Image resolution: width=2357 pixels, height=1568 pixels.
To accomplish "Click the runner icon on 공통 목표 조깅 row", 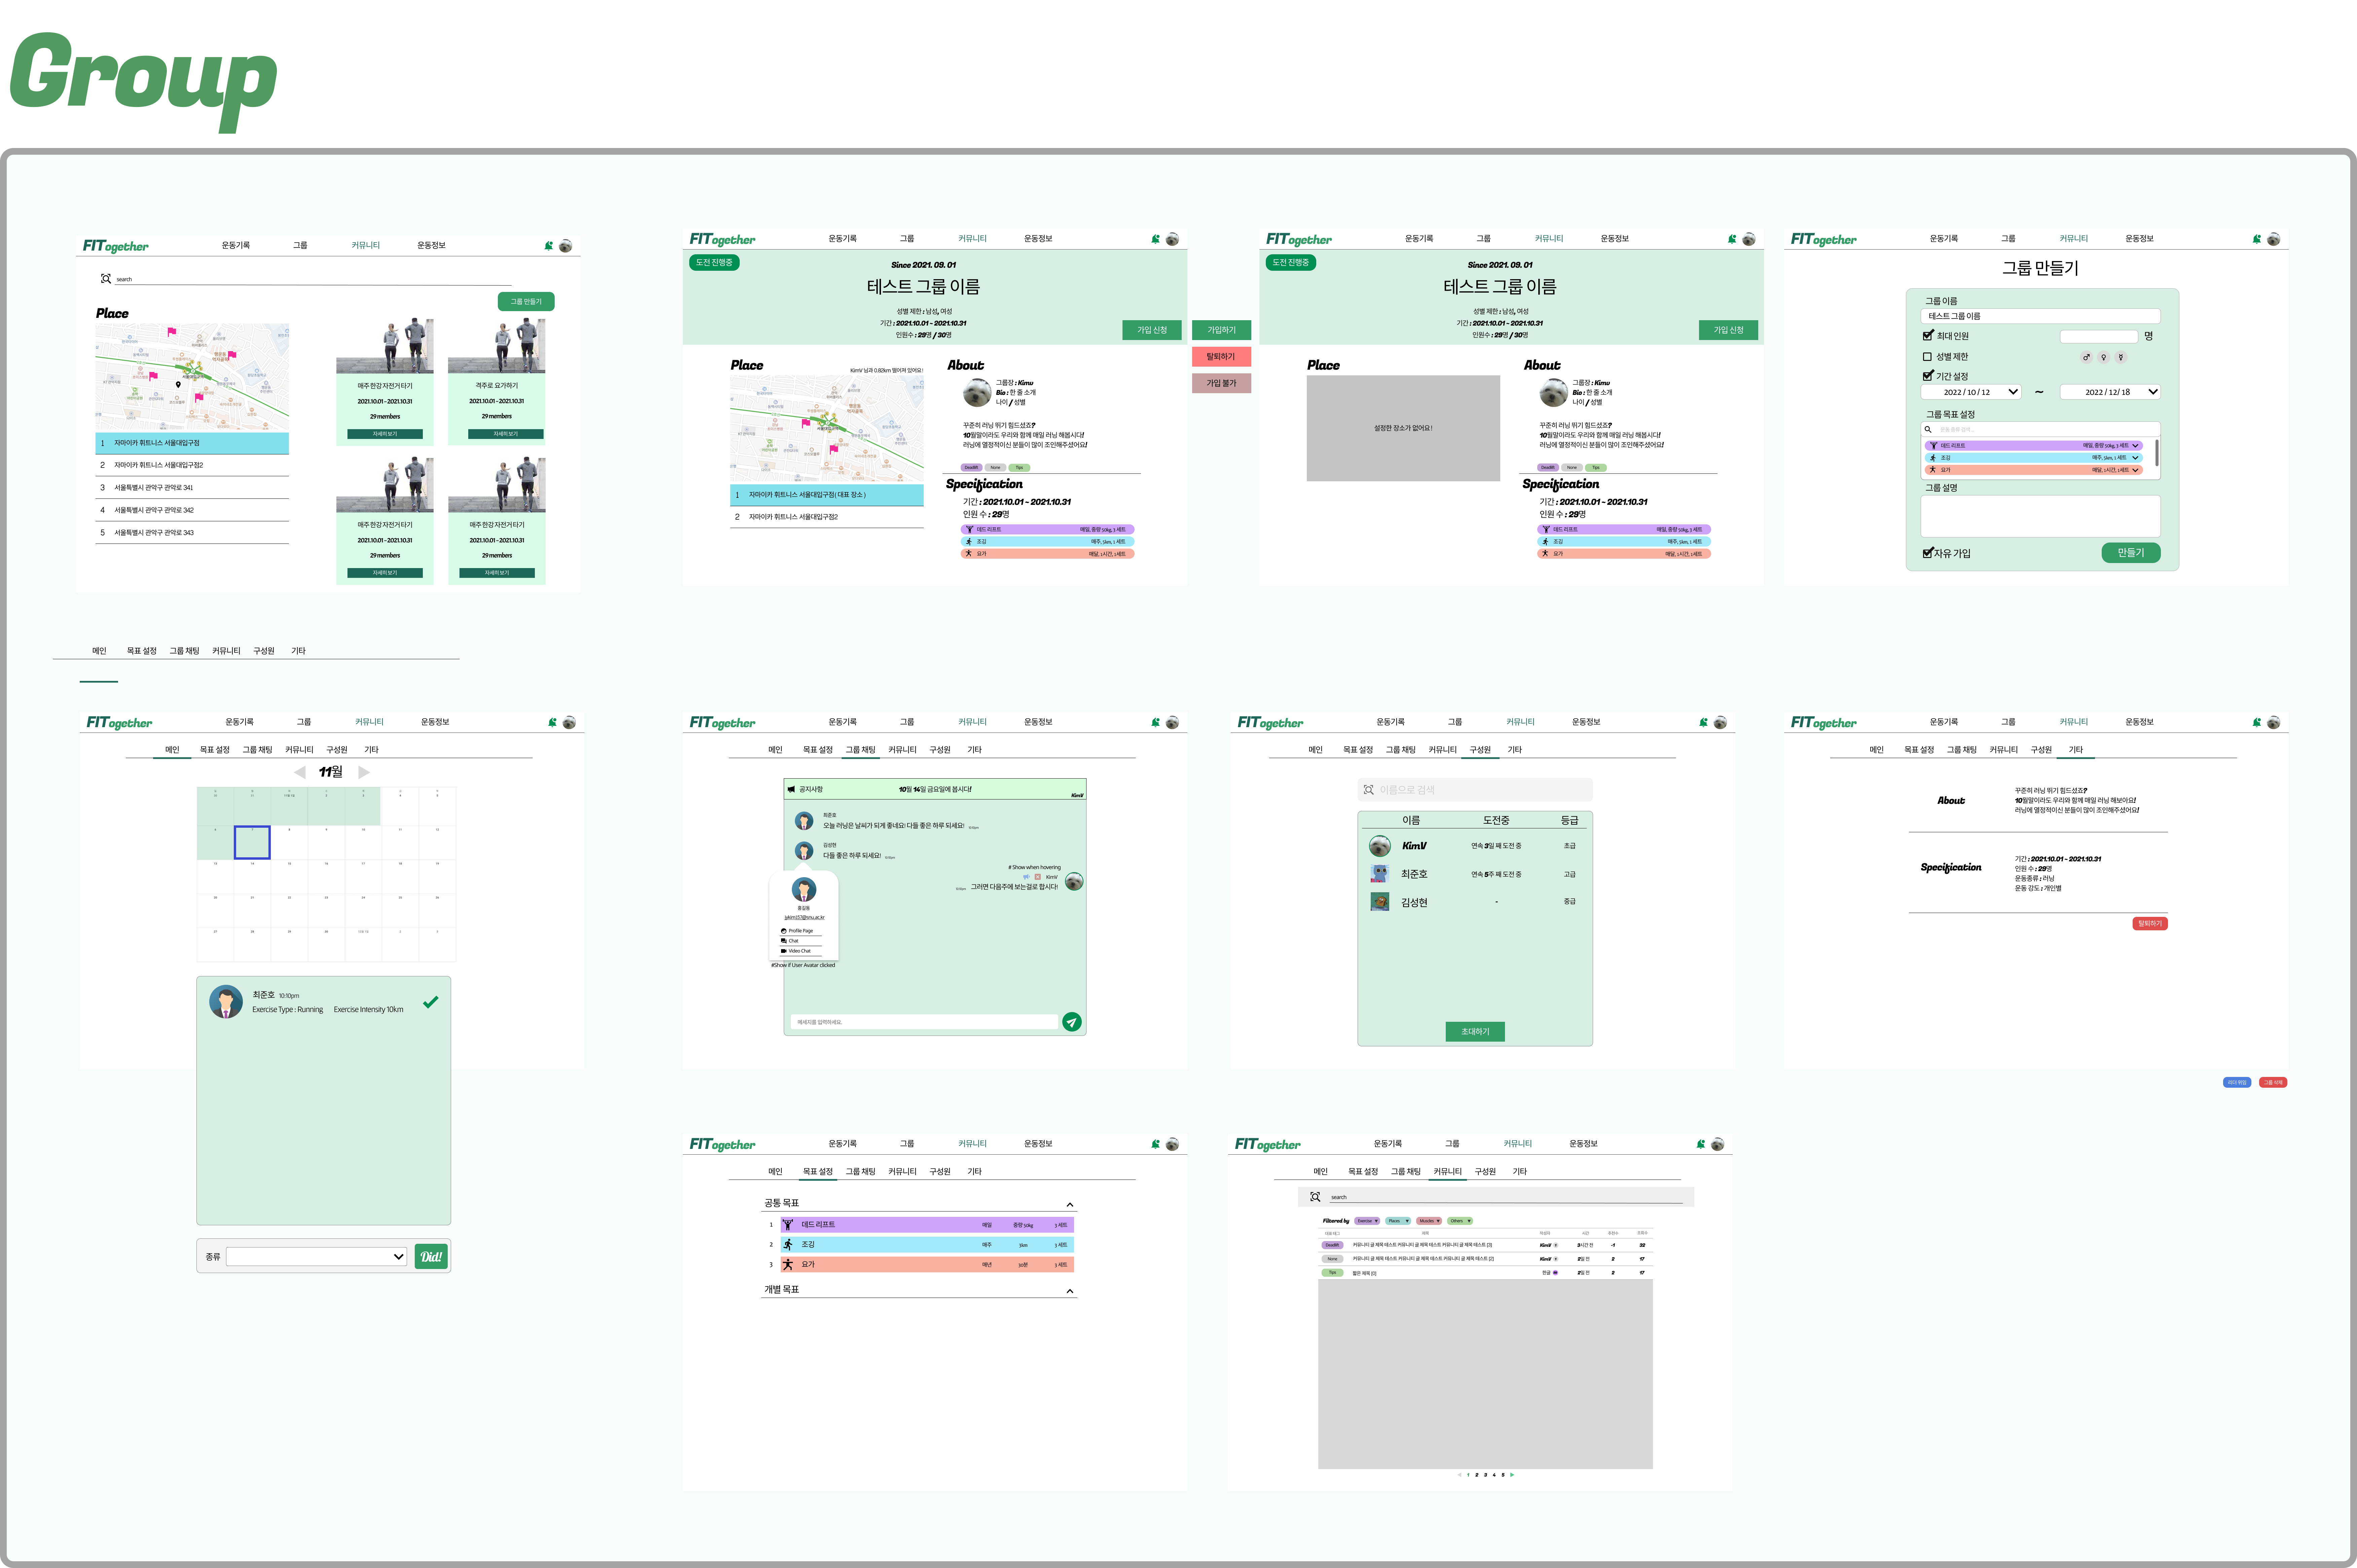I will tap(788, 1245).
